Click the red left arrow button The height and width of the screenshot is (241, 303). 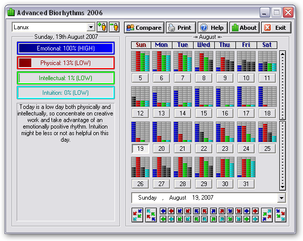pos(171,211)
